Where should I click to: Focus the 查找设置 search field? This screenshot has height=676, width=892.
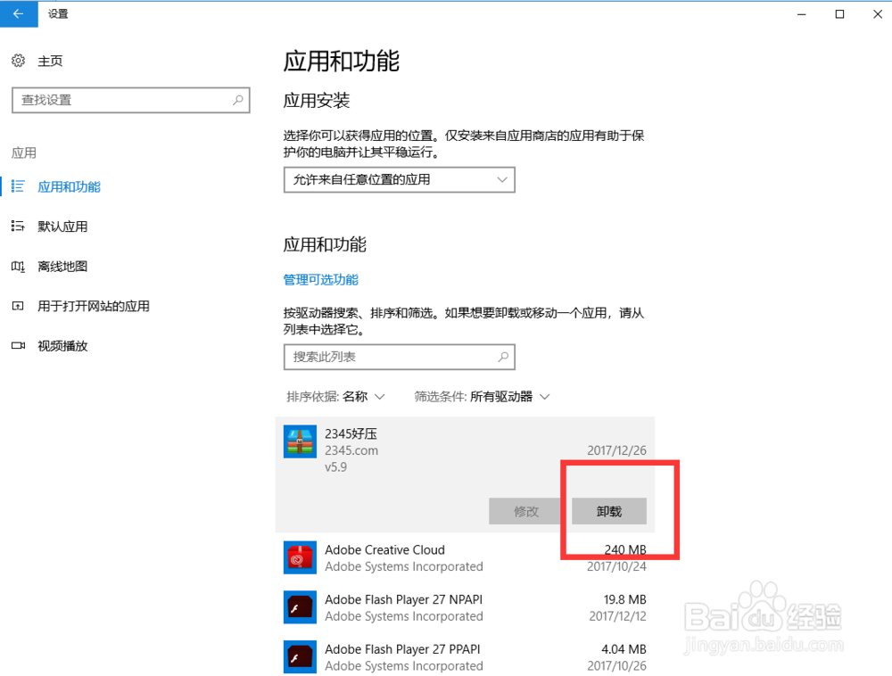pos(131,100)
